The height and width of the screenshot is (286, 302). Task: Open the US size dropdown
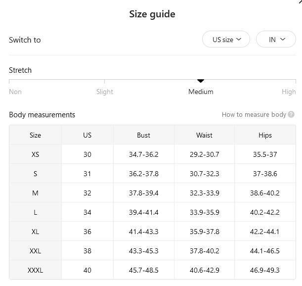pyautogui.click(x=226, y=40)
